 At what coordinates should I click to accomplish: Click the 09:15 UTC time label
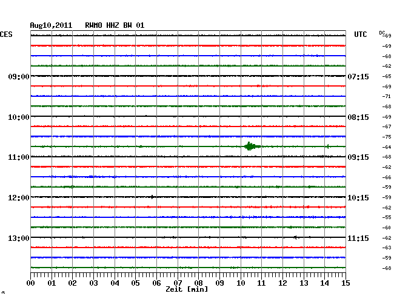[358, 157]
